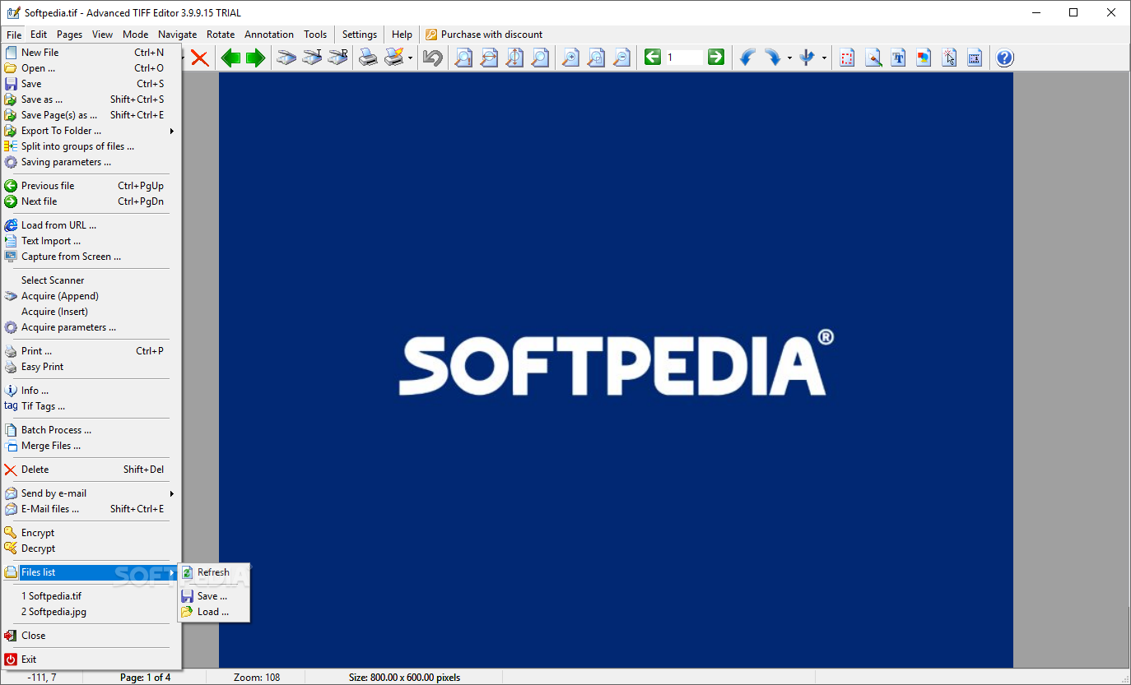Select Acquire (Insert) menu entry

pos(91,312)
